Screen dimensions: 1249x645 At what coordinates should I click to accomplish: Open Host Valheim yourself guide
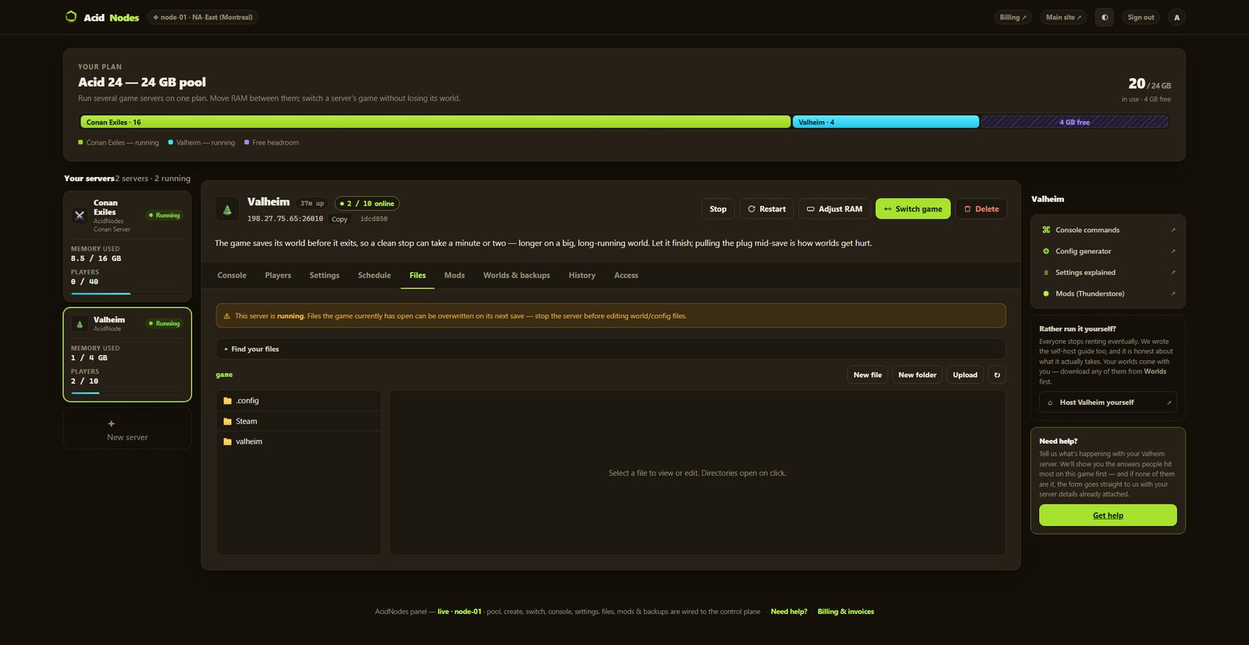point(1108,402)
